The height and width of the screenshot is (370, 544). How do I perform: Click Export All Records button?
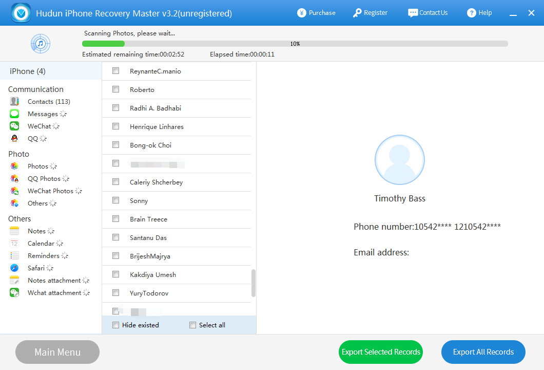pyautogui.click(x=483, y=352)
